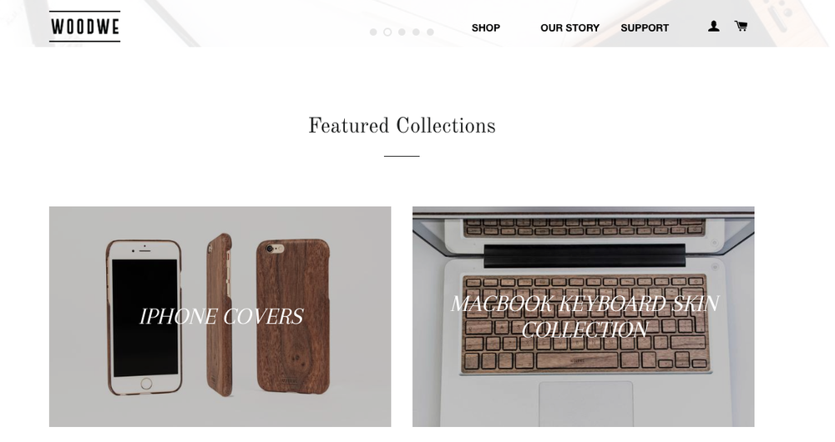835x442 pixels.
Task: Select the second outlined slideshow dot
Action: click(387, 32)
